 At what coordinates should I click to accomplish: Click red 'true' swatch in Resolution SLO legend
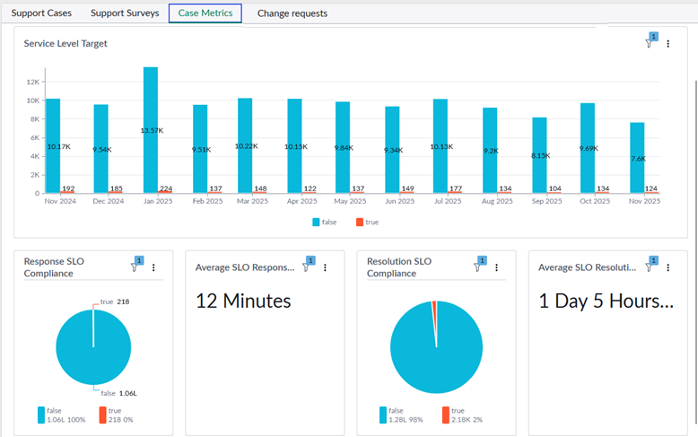pos(446,414)
